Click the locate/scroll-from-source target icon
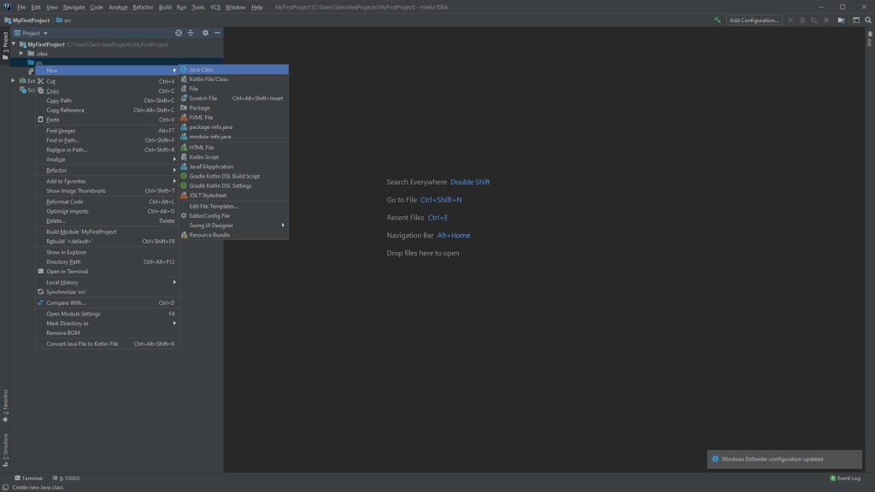875x492 pixels. 179,32
